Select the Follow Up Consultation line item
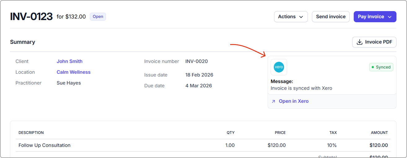 pyautogui.click(x=45, y=145)
